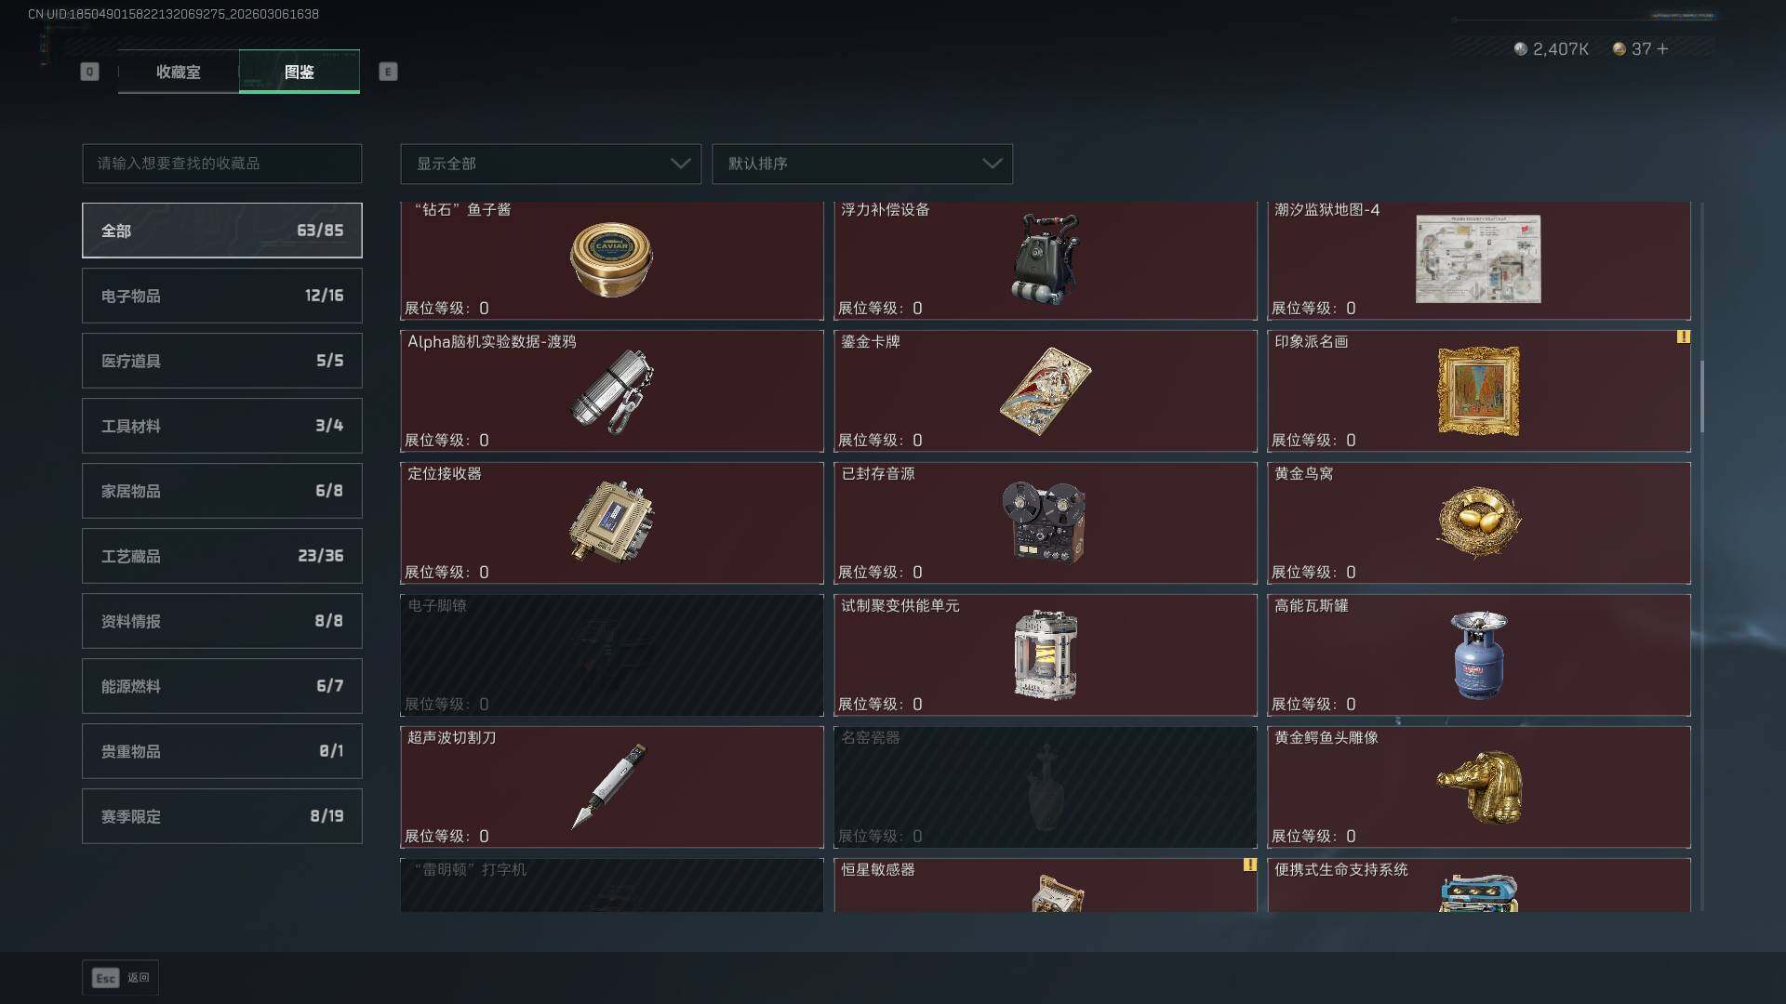
Task: Open the 鎏金卡牌 gilded card item
Action: tap(1045, 391)
